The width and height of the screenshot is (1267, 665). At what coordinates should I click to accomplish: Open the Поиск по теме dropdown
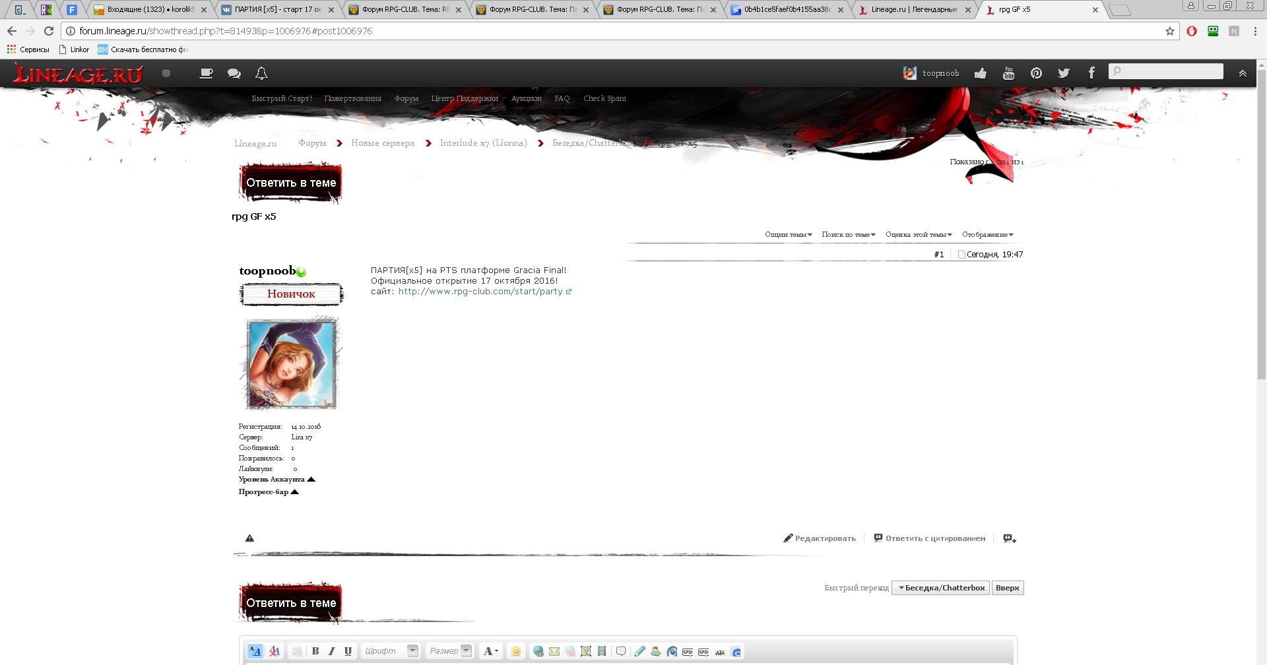click(x=849, y=234)
